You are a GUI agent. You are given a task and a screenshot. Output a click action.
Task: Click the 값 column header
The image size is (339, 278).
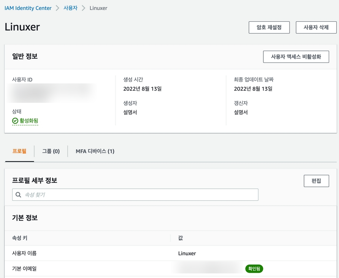point(181,238)
